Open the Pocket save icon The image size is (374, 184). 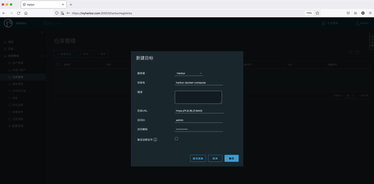pyautogui.click(x=348, y=13)
